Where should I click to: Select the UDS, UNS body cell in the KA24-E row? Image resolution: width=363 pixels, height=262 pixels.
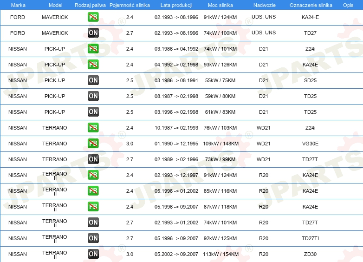(263, 17)
